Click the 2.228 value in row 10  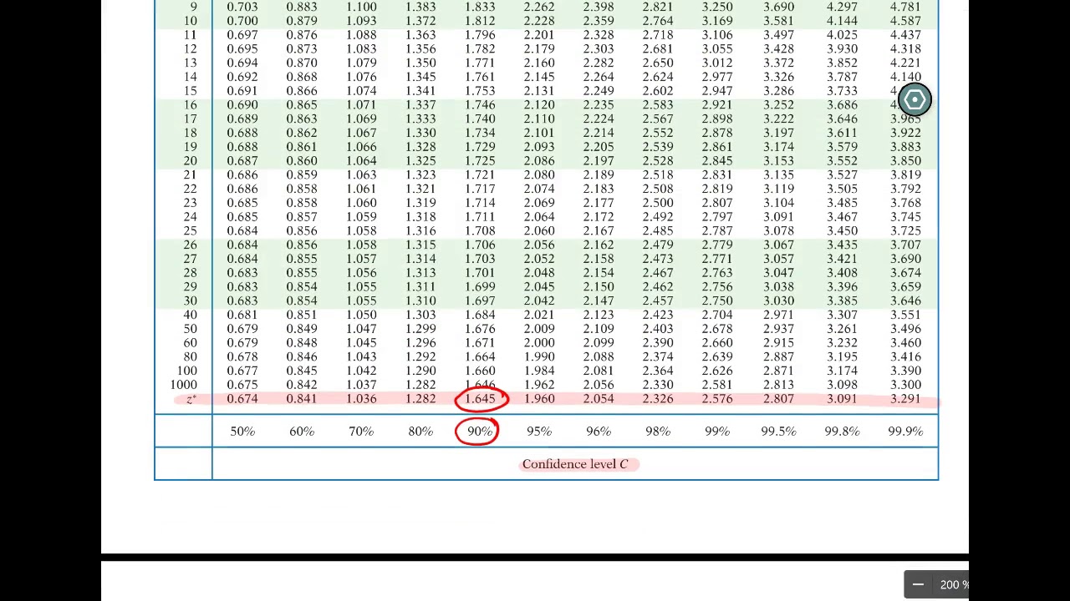point(539,21)
